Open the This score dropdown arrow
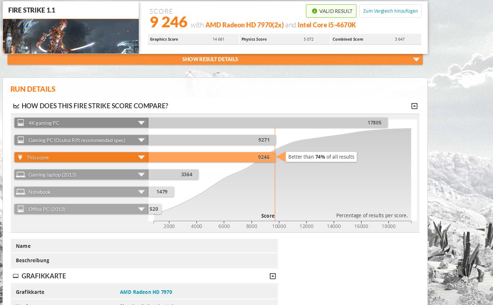Image resolution: width=493 pixels, height=305 pixels. [x=141, y=158]
